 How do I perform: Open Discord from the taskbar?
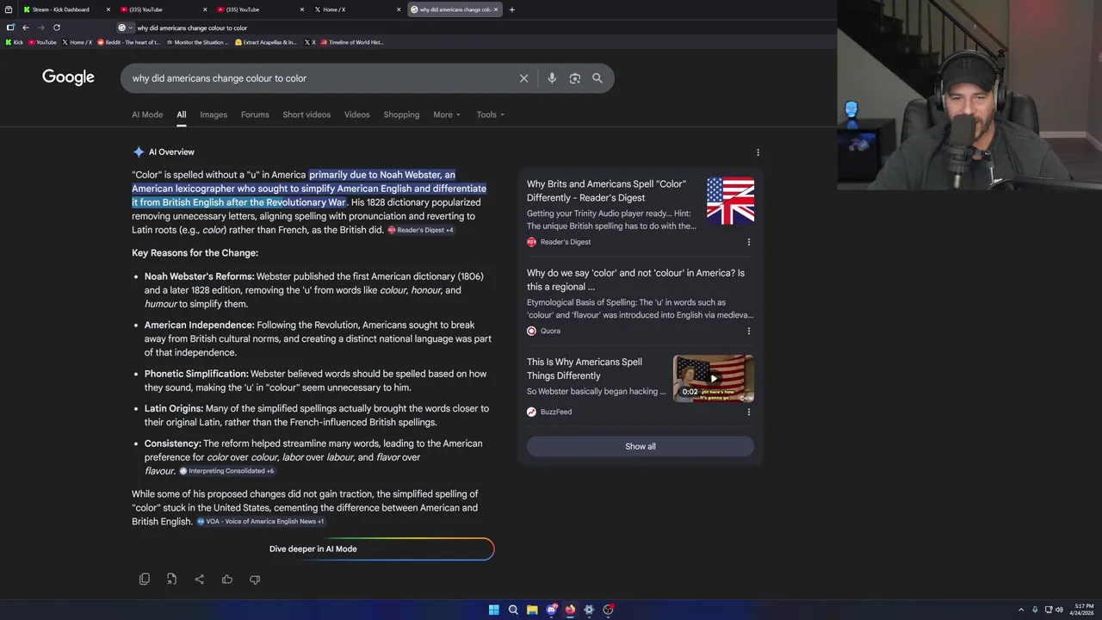point(551,610)
